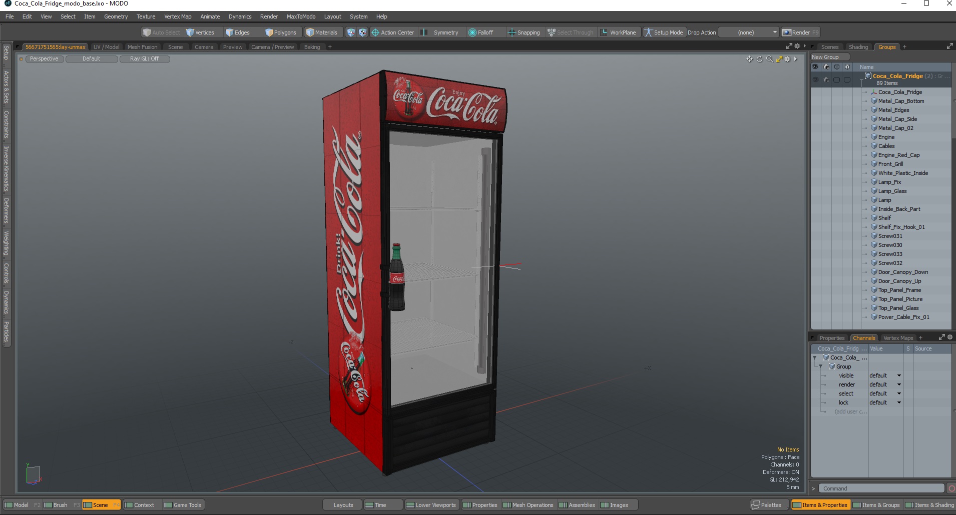Select the Door_Canopy_Down item
Image resolution: width=956 pixels, height=515 pixels.
pyautogui.click(x=903, y=272)
